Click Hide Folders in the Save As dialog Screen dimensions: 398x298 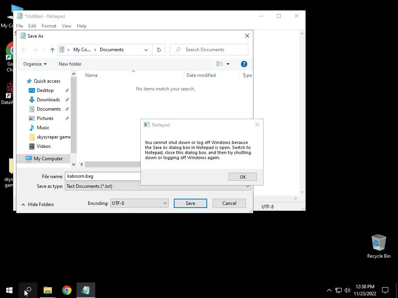point(38,204)
